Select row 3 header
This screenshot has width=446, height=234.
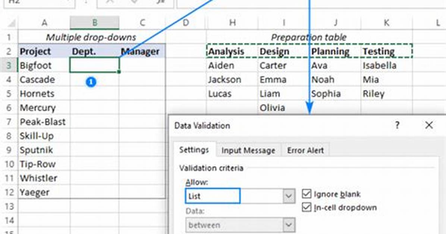pos(9,66)
